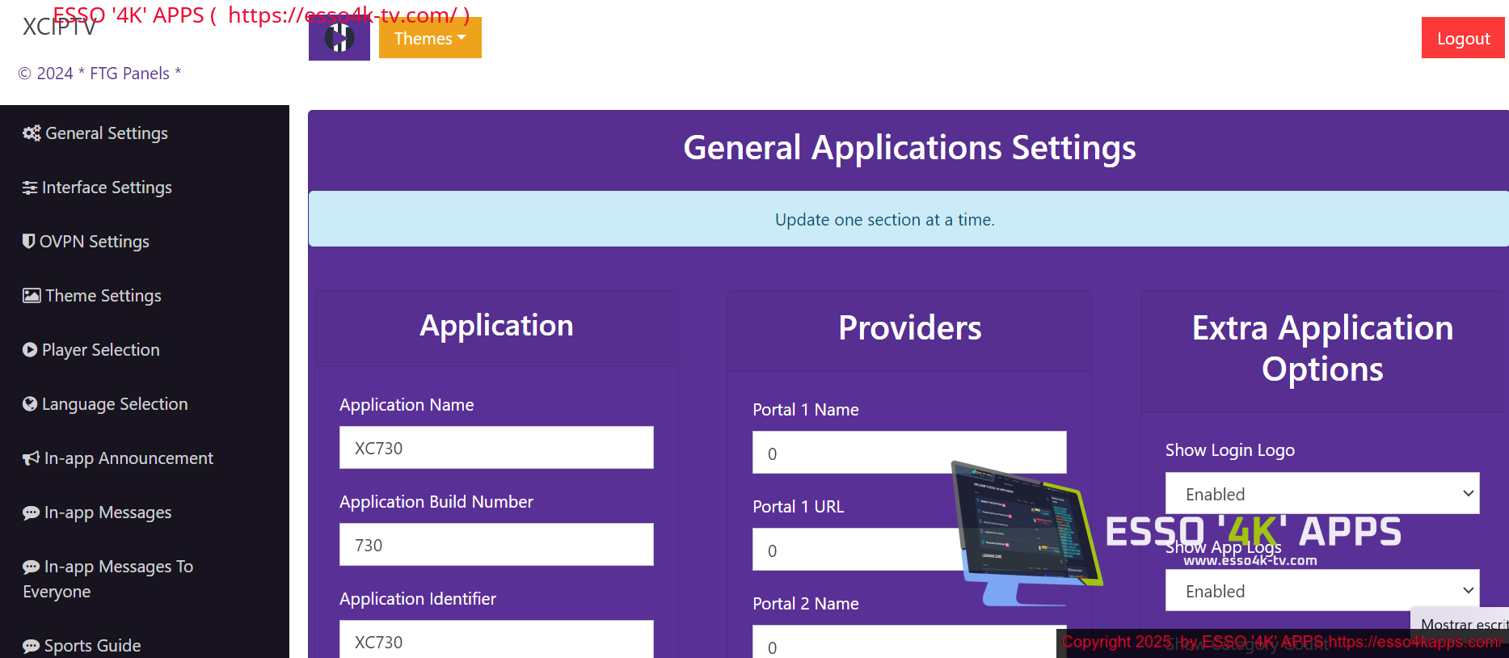
Task: Focus the Portal 2 Name field
Action: click(x=909, y=642)
